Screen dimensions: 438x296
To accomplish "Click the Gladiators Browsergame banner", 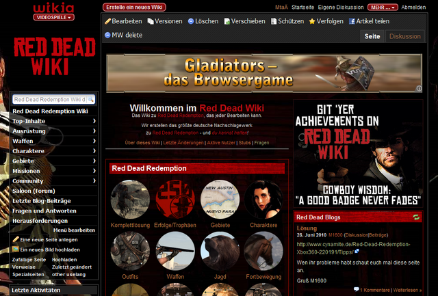I will coord(264,73).
